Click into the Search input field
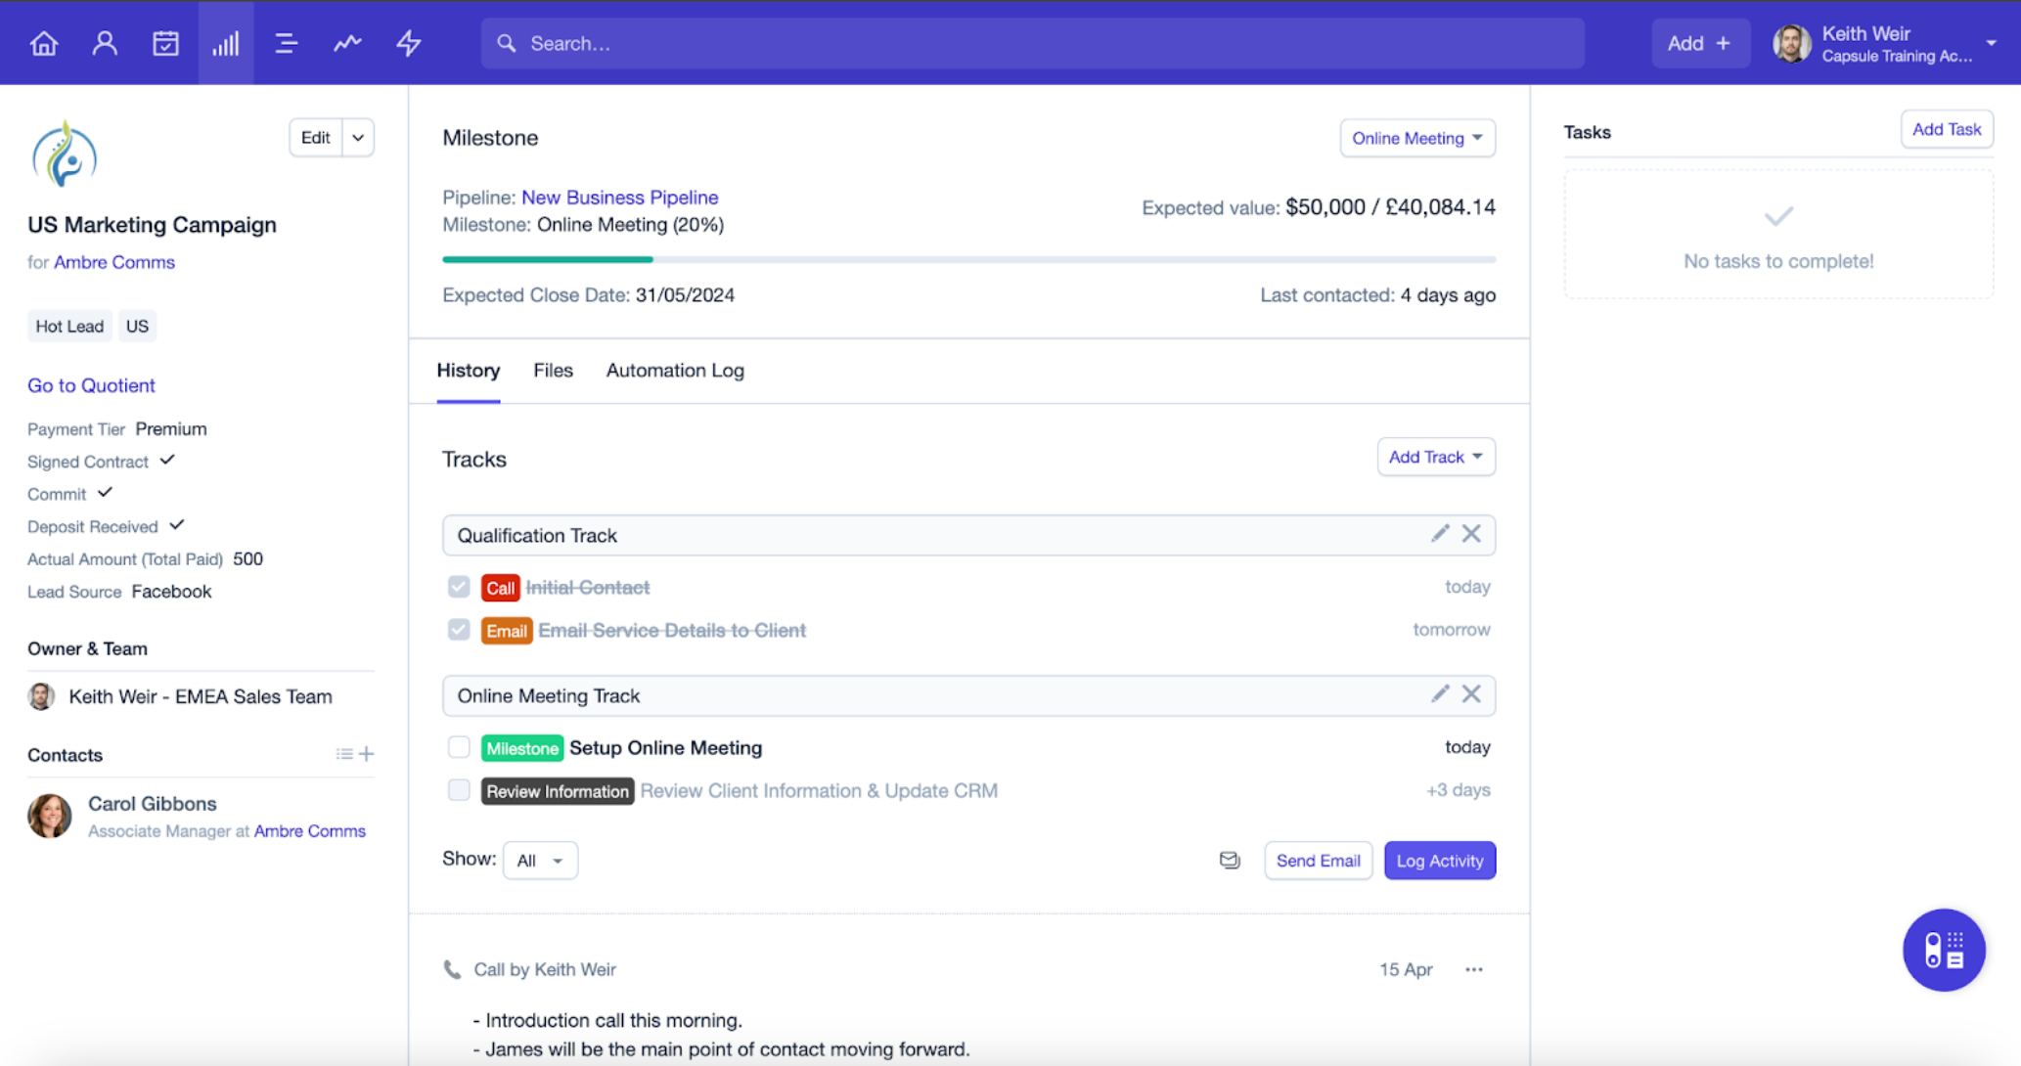2021x1066 pixels. tap(1032, 43)
